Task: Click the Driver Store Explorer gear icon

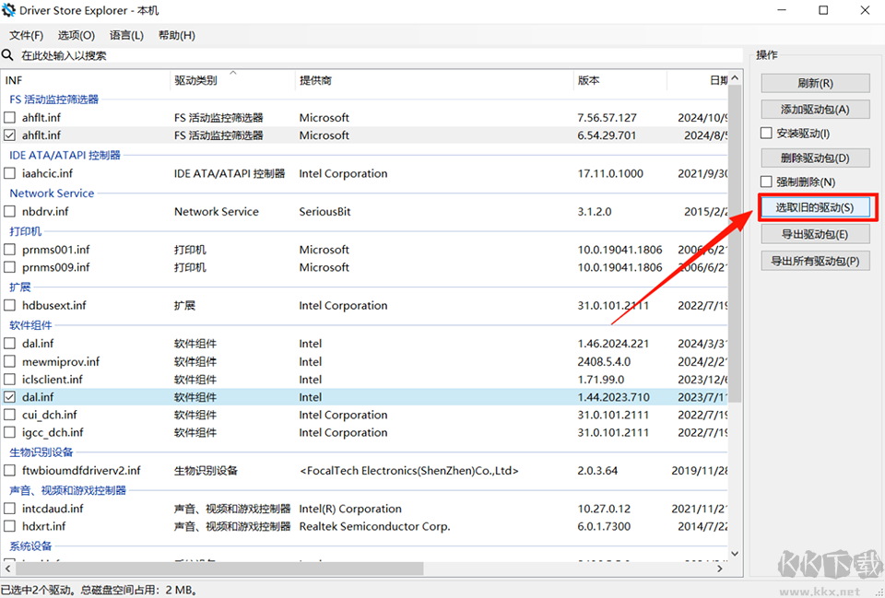Action: [8, 10]
